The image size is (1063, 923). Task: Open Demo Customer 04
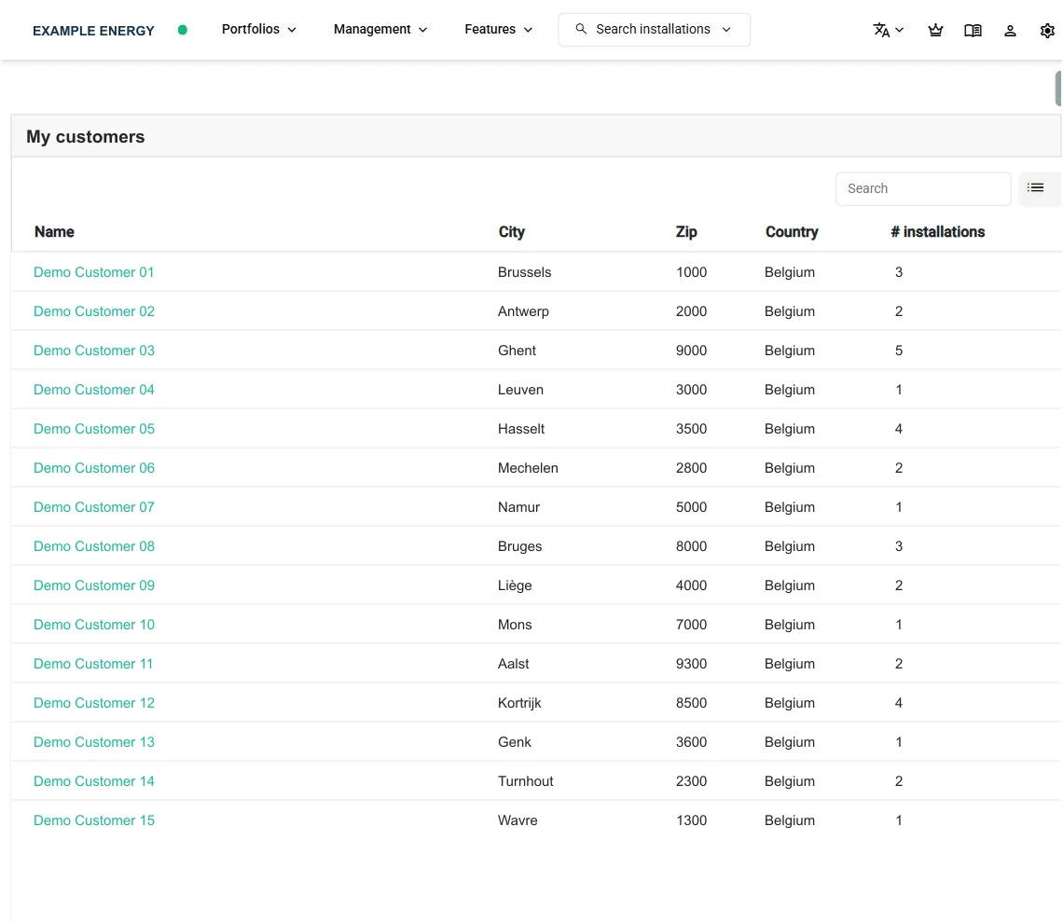[x=94, y=390]
